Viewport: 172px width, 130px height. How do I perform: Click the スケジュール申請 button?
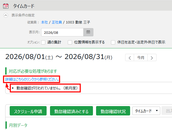(x=28, y=111)
